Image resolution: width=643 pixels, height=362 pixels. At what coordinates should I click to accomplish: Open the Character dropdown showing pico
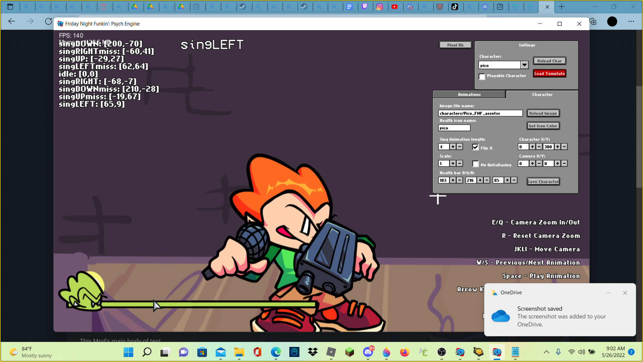coord(525,65)
